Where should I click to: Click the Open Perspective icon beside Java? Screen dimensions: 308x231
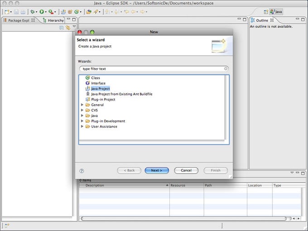tap(266, 12)
